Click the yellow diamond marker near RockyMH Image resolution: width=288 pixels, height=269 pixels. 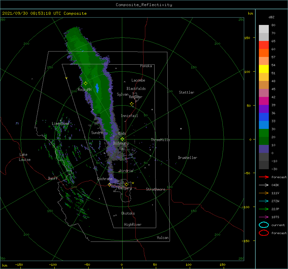(85, 83)
